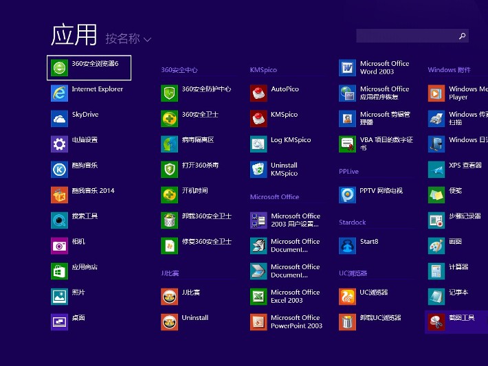
Task: Select the Microsoft Office group header
Action: pyautogui.click(x=274, y=197)
